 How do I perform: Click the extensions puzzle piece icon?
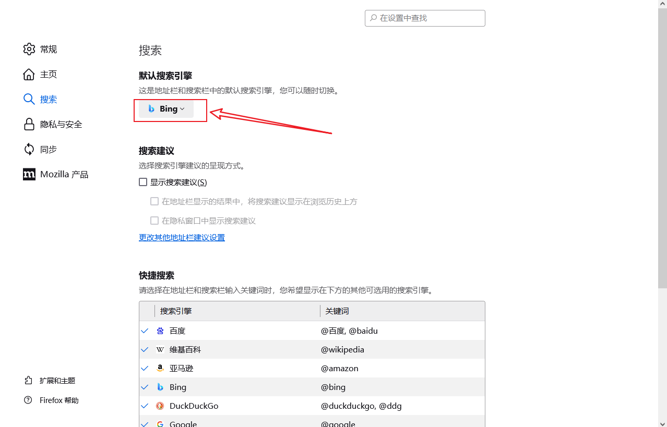coord(28,381)
